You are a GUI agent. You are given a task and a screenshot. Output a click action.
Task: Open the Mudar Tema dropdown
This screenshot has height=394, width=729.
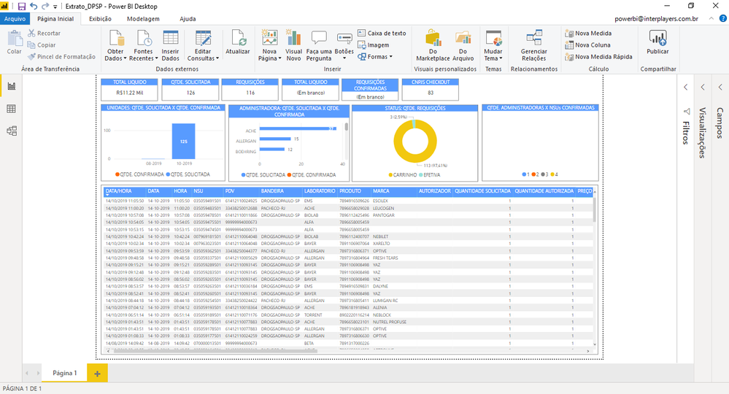[493, 45]
